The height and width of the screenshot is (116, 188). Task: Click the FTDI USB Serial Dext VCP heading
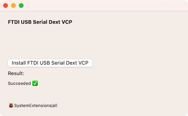tap(40, 22)
